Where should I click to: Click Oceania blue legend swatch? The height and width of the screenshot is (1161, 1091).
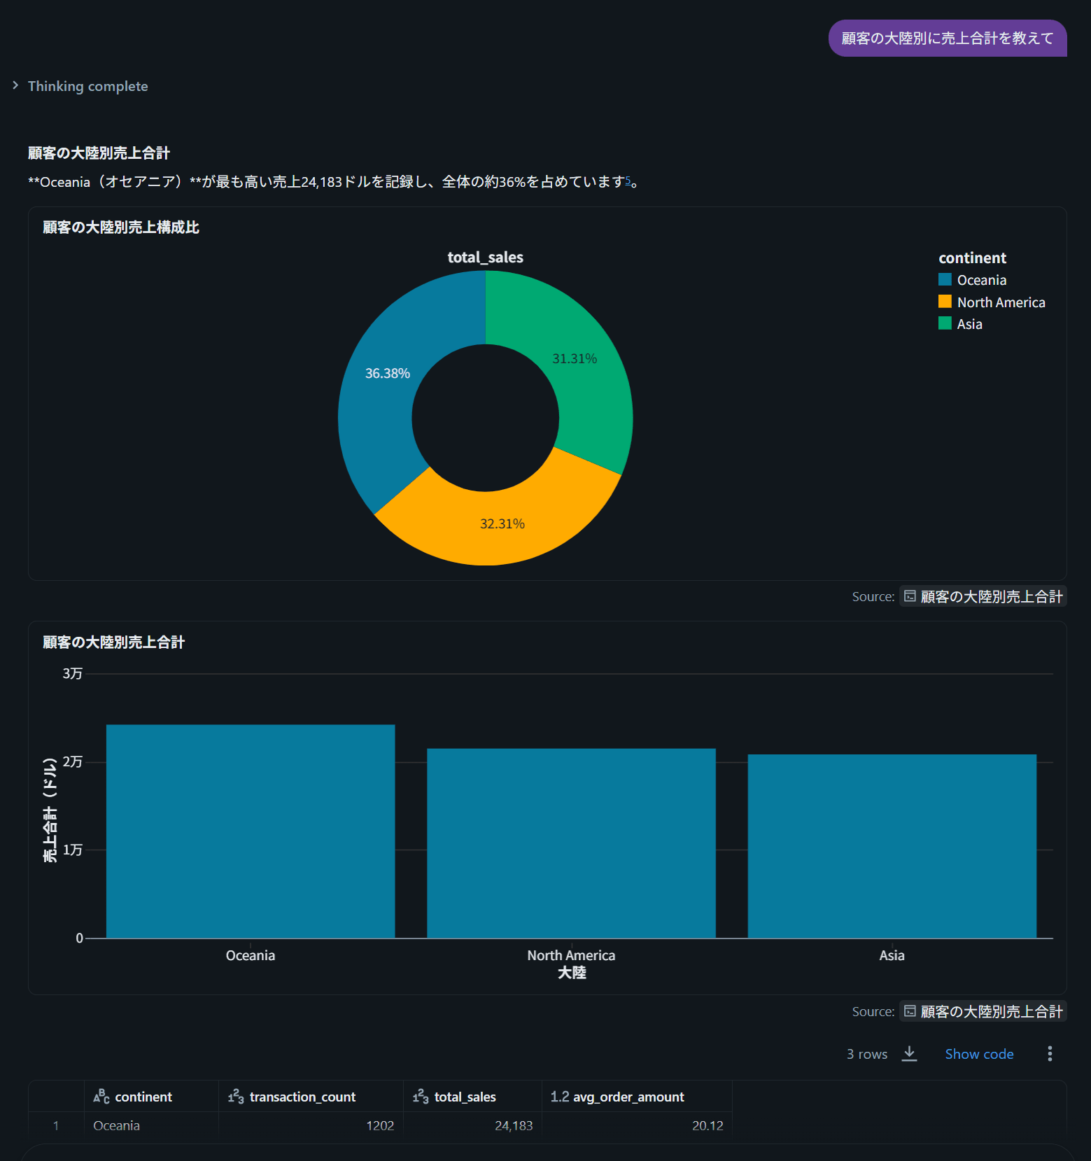tap(945, 279)
